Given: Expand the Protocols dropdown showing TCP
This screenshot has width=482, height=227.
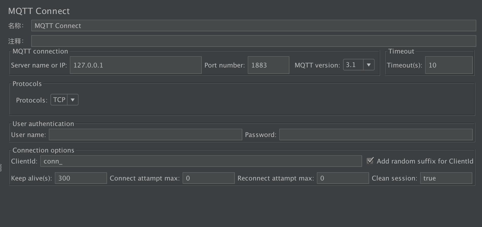Looking at the screenshot, I should click(x=72, y=100).
